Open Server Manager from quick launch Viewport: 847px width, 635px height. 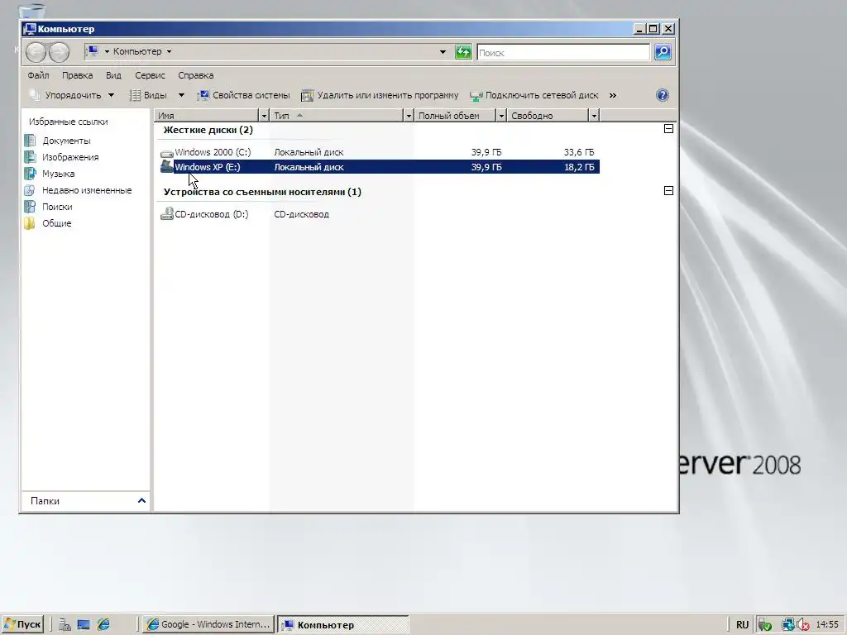coord(65,625)
